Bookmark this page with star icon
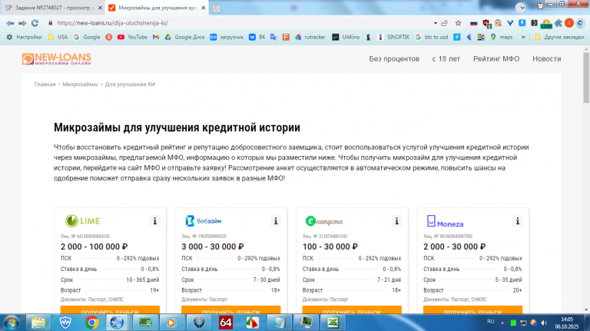This screenshot has width=590, height=331. (458, 23)
